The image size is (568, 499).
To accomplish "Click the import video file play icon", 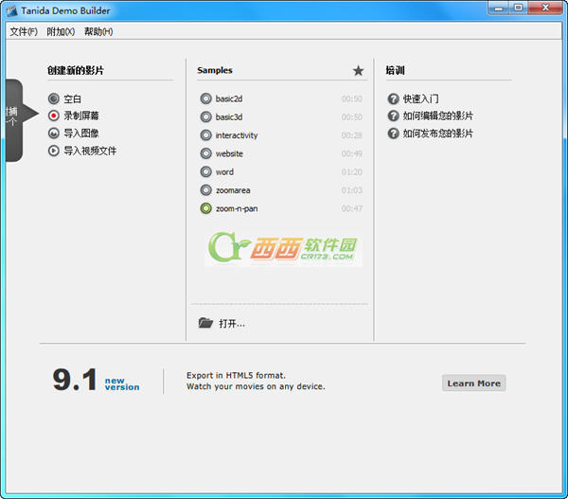I will [54, 151].
